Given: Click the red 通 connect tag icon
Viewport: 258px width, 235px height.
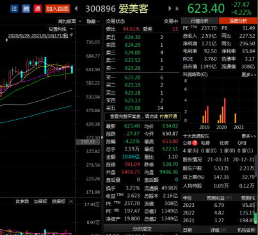Looking at the screenshot, I should click(x=38, y=8).
